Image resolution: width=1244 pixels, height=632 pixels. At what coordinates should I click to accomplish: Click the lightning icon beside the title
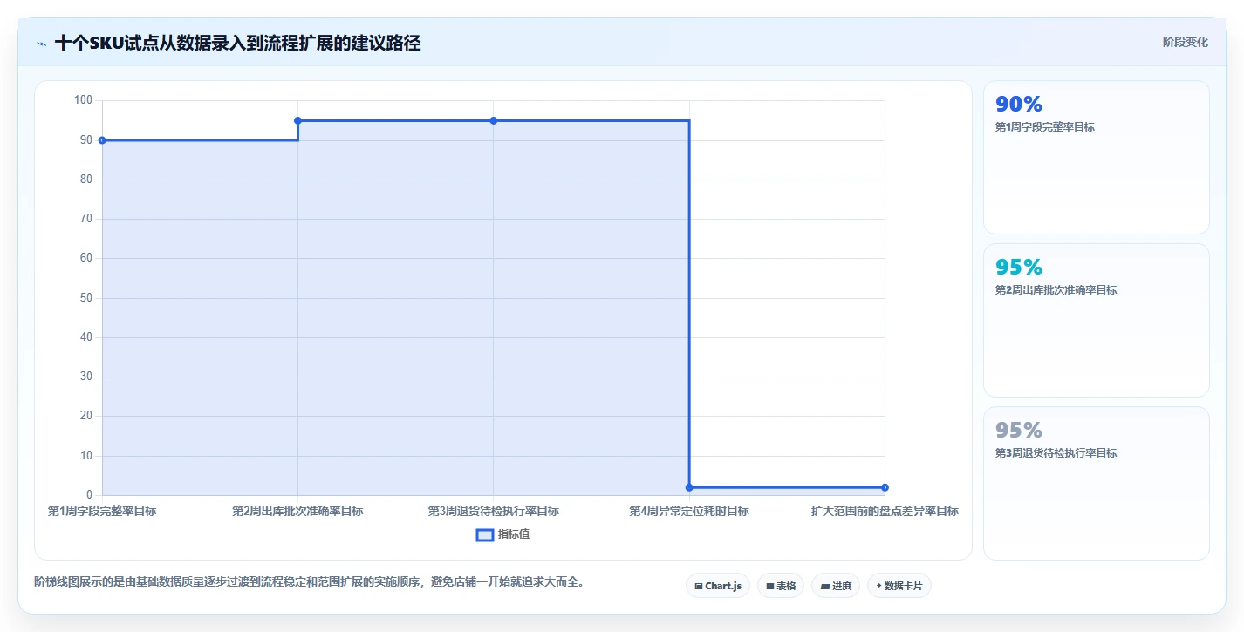click(x=41, y=44)
